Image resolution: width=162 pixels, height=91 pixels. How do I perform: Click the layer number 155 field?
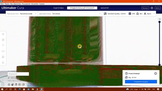pyautogui.click(x=159, y=19)
